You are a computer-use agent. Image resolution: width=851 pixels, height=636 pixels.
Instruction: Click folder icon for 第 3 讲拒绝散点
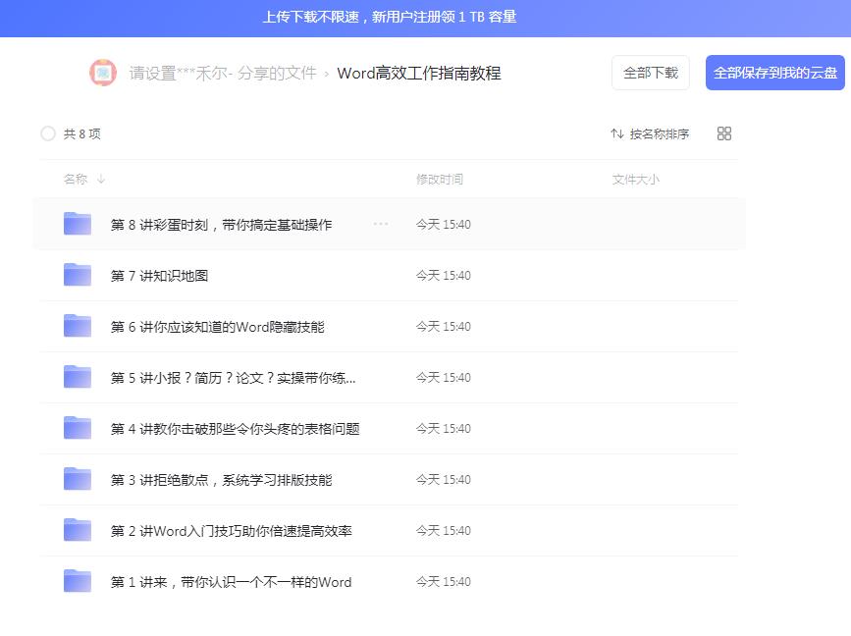point(78,479)
